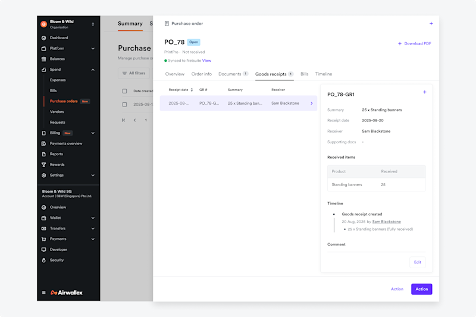Click the Settings gear icon

click(43, 175)
